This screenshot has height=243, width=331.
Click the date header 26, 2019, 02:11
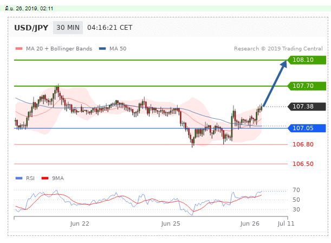coord(29,9)
